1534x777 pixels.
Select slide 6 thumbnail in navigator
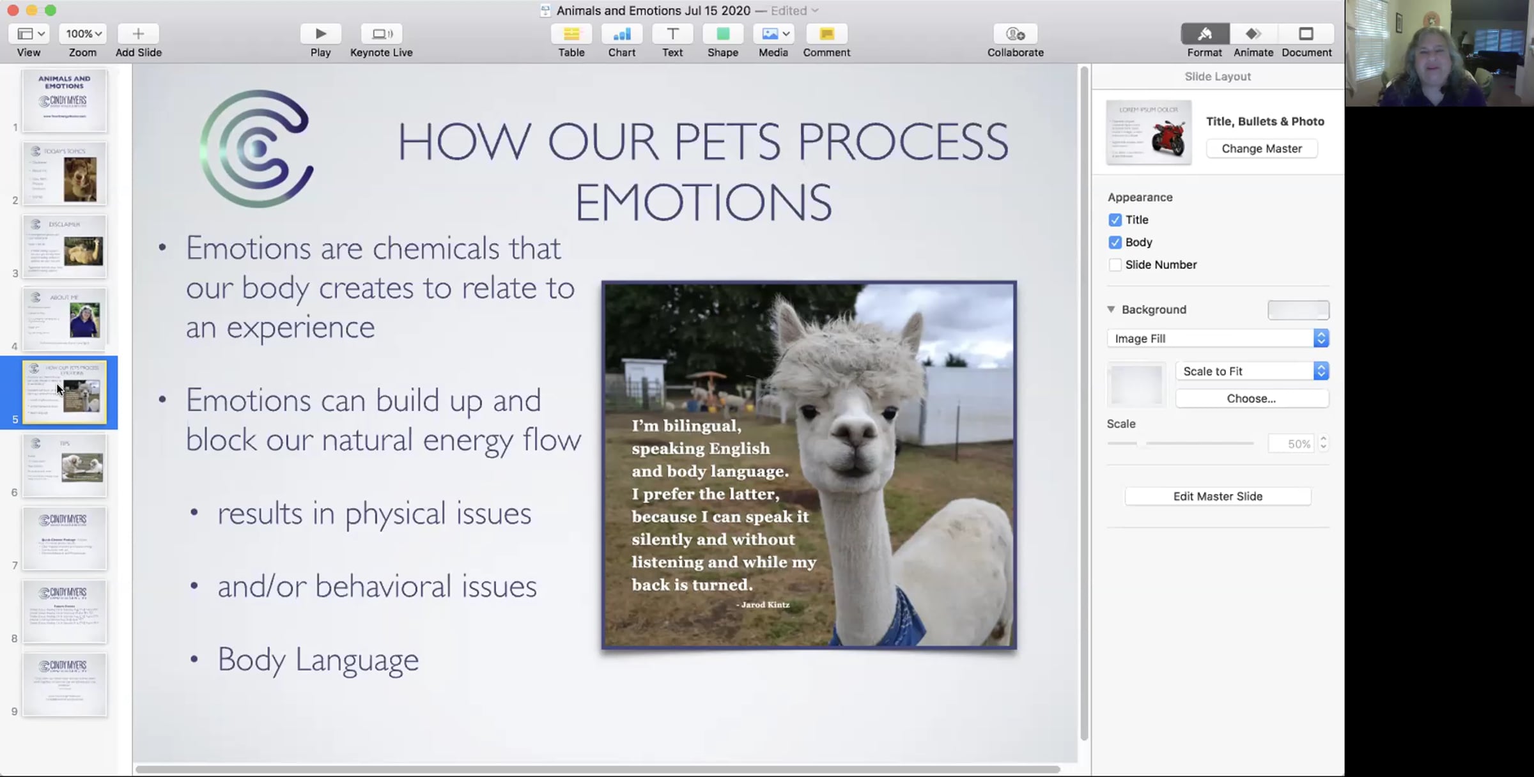pos(65,466)
